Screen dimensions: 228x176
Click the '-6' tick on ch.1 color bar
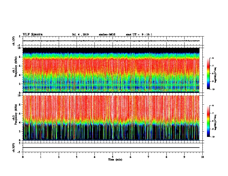[x=212, y=58]
